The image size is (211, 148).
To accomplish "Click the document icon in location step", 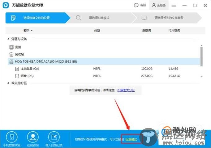I will click(13, 18).
